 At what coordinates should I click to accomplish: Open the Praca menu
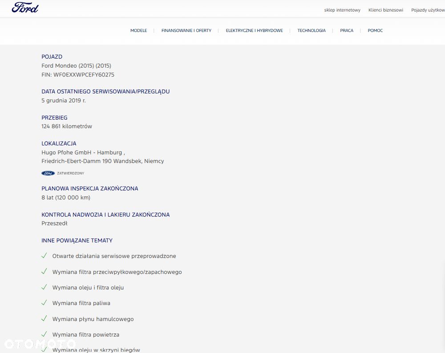click(347, 31)
